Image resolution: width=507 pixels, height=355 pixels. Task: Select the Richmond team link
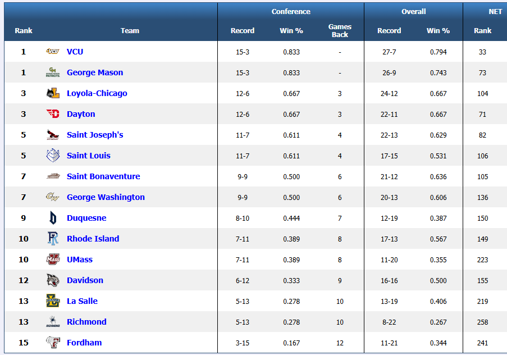86,322
